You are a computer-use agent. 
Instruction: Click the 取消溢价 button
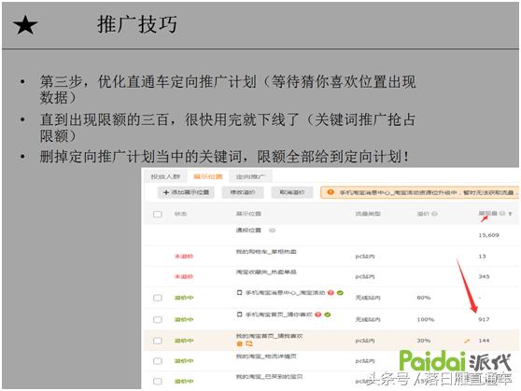292,192
